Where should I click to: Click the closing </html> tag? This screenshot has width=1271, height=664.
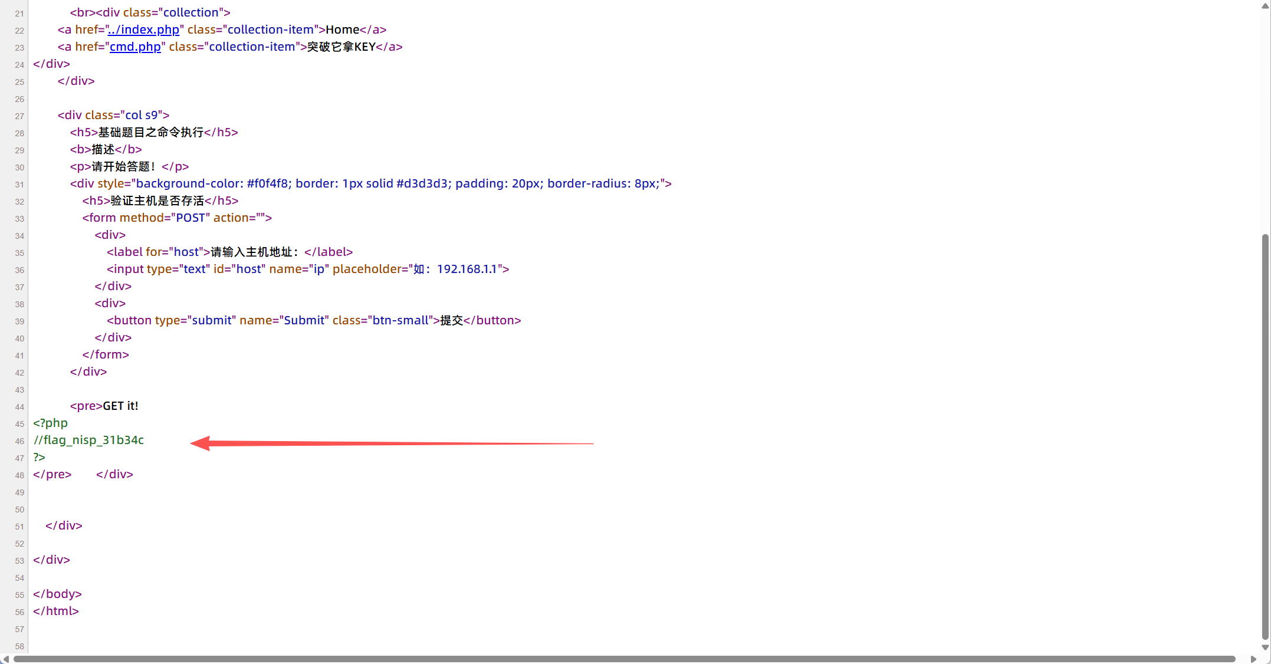click(x=56, y=611)
